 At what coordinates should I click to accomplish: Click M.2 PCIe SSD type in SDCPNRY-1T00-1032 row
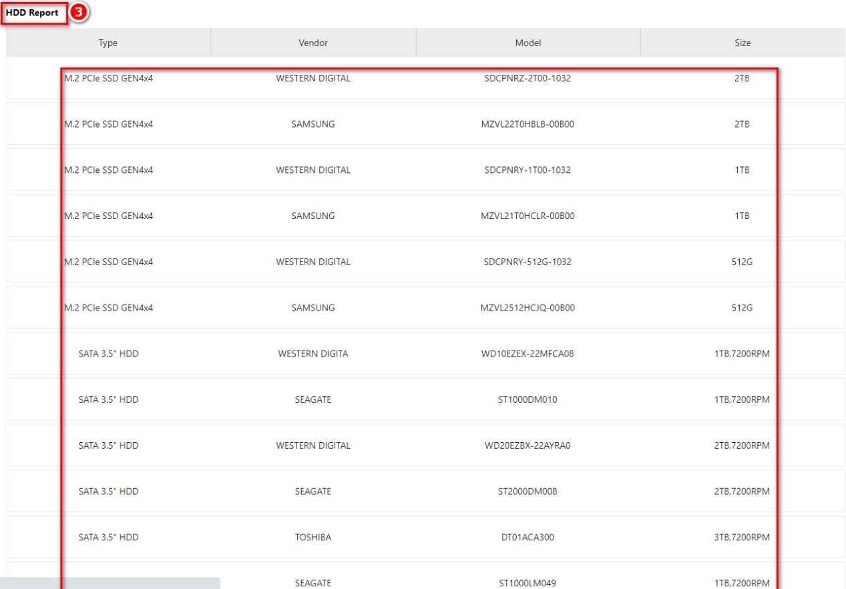[109, 170]
